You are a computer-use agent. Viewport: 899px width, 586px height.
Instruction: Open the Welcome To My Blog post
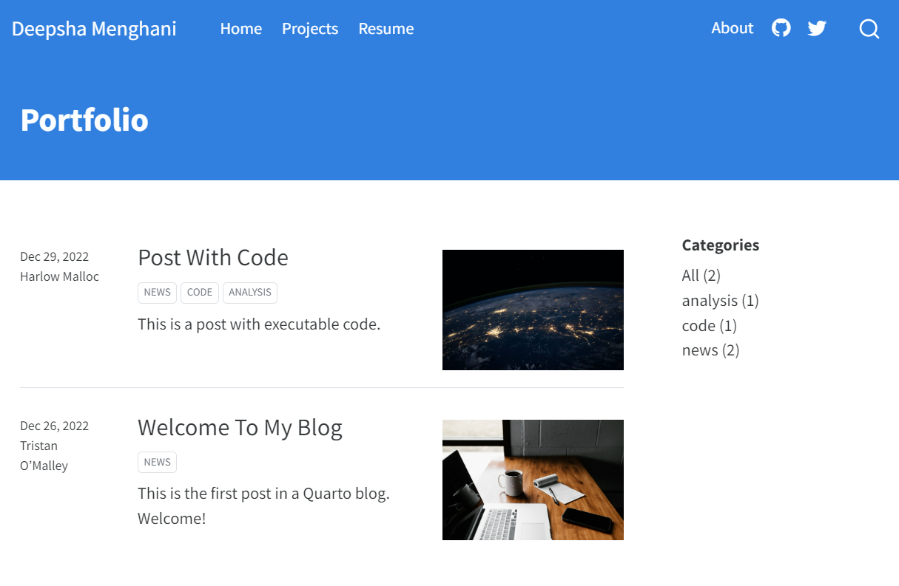tap(240, 427)
